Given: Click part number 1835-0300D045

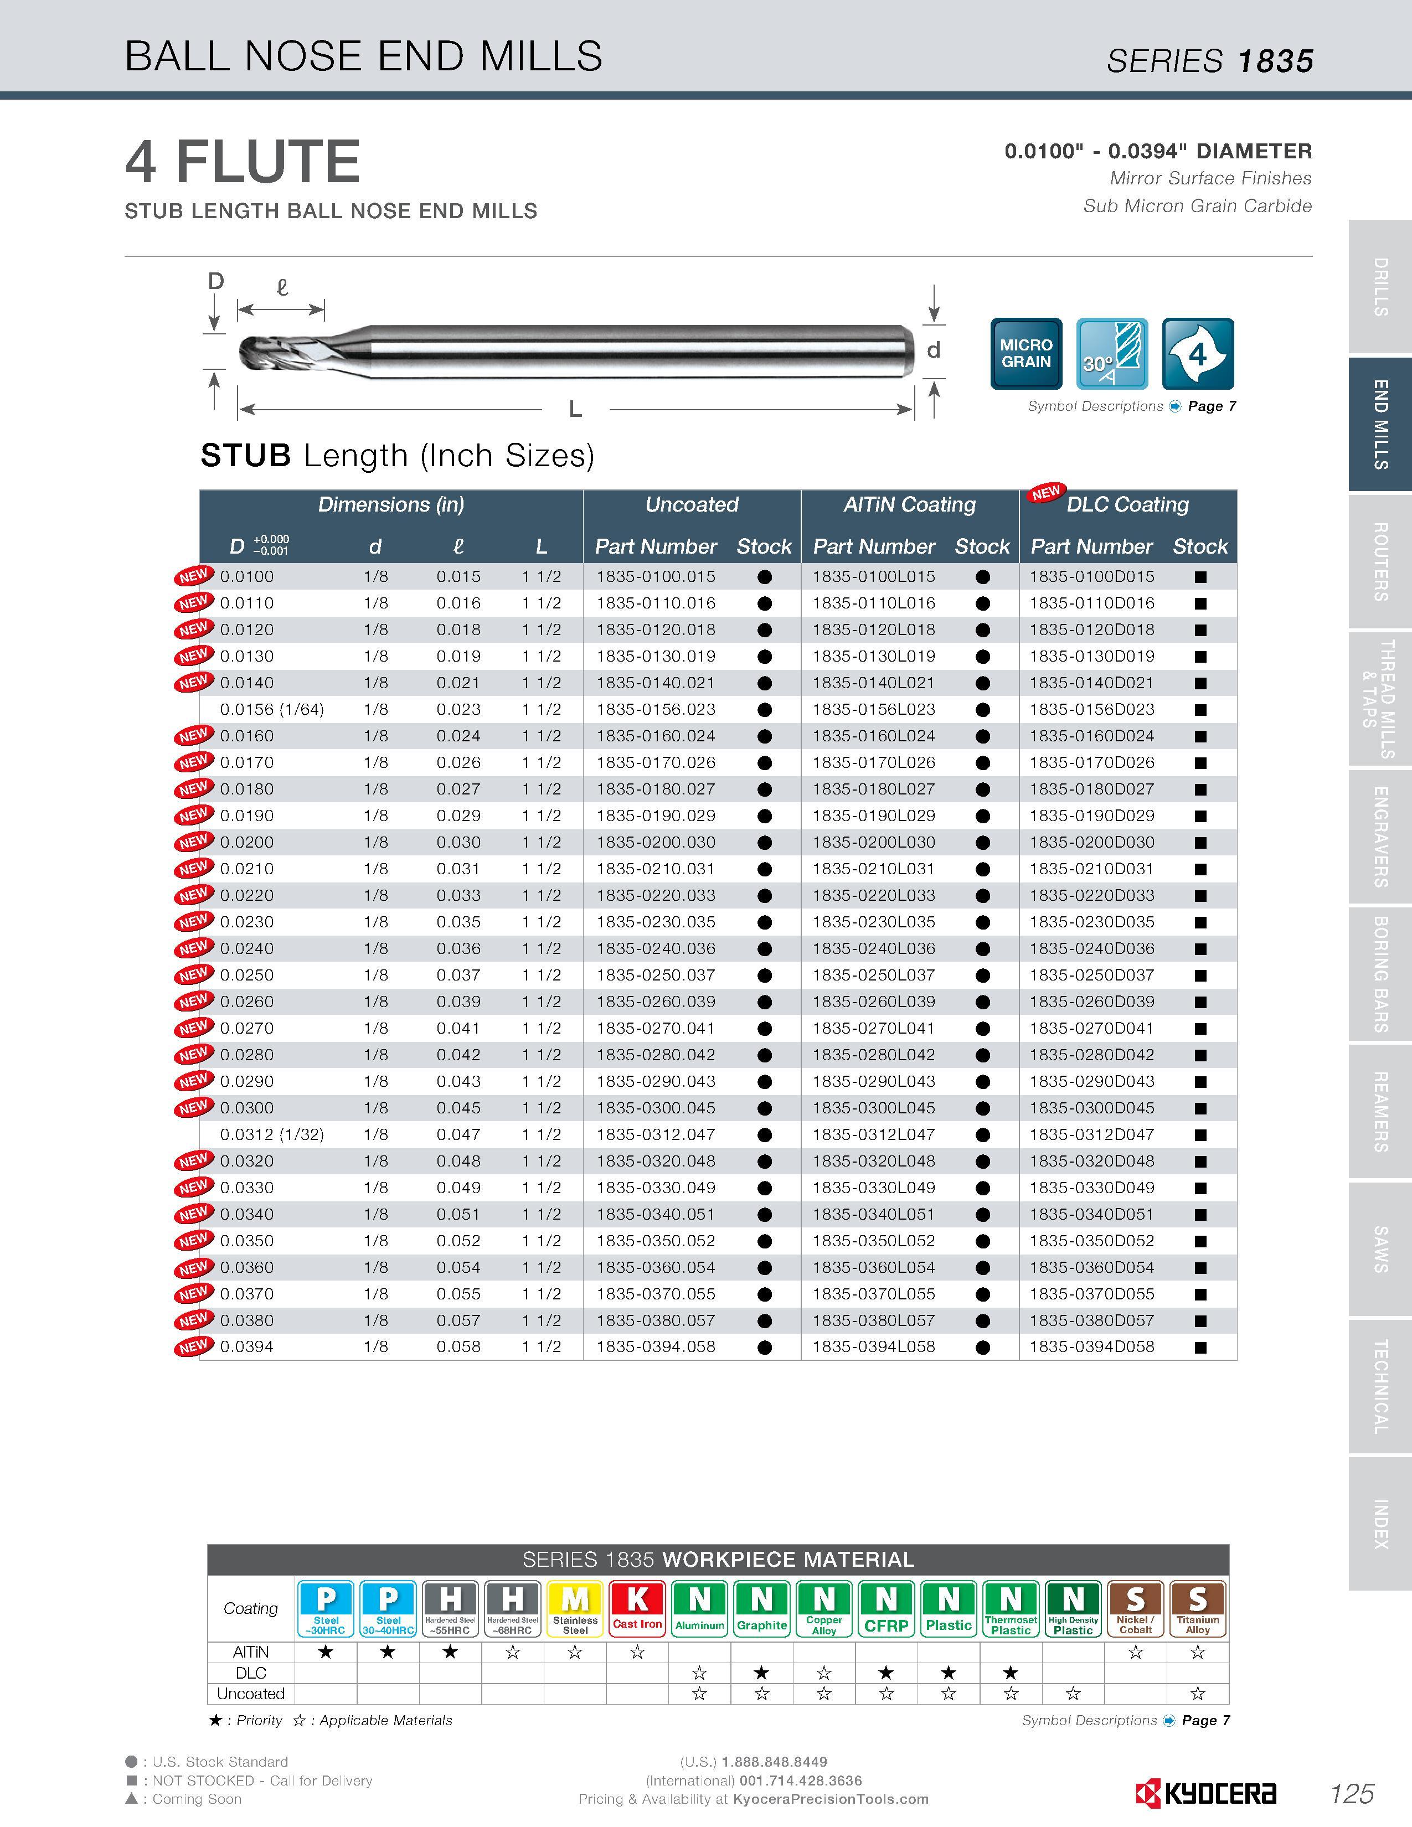Looking at the screenshot, I should point(1091,1108).
